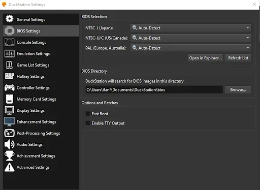This screenshot has width=260, height=190.
Task: Click the Hotkey Settings keyboard icon
Action: click(9, 76)
